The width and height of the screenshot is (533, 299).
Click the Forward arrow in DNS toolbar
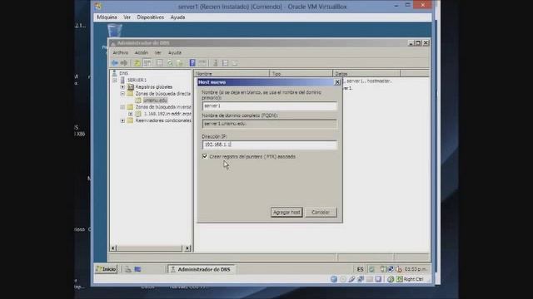pos(124,63)
